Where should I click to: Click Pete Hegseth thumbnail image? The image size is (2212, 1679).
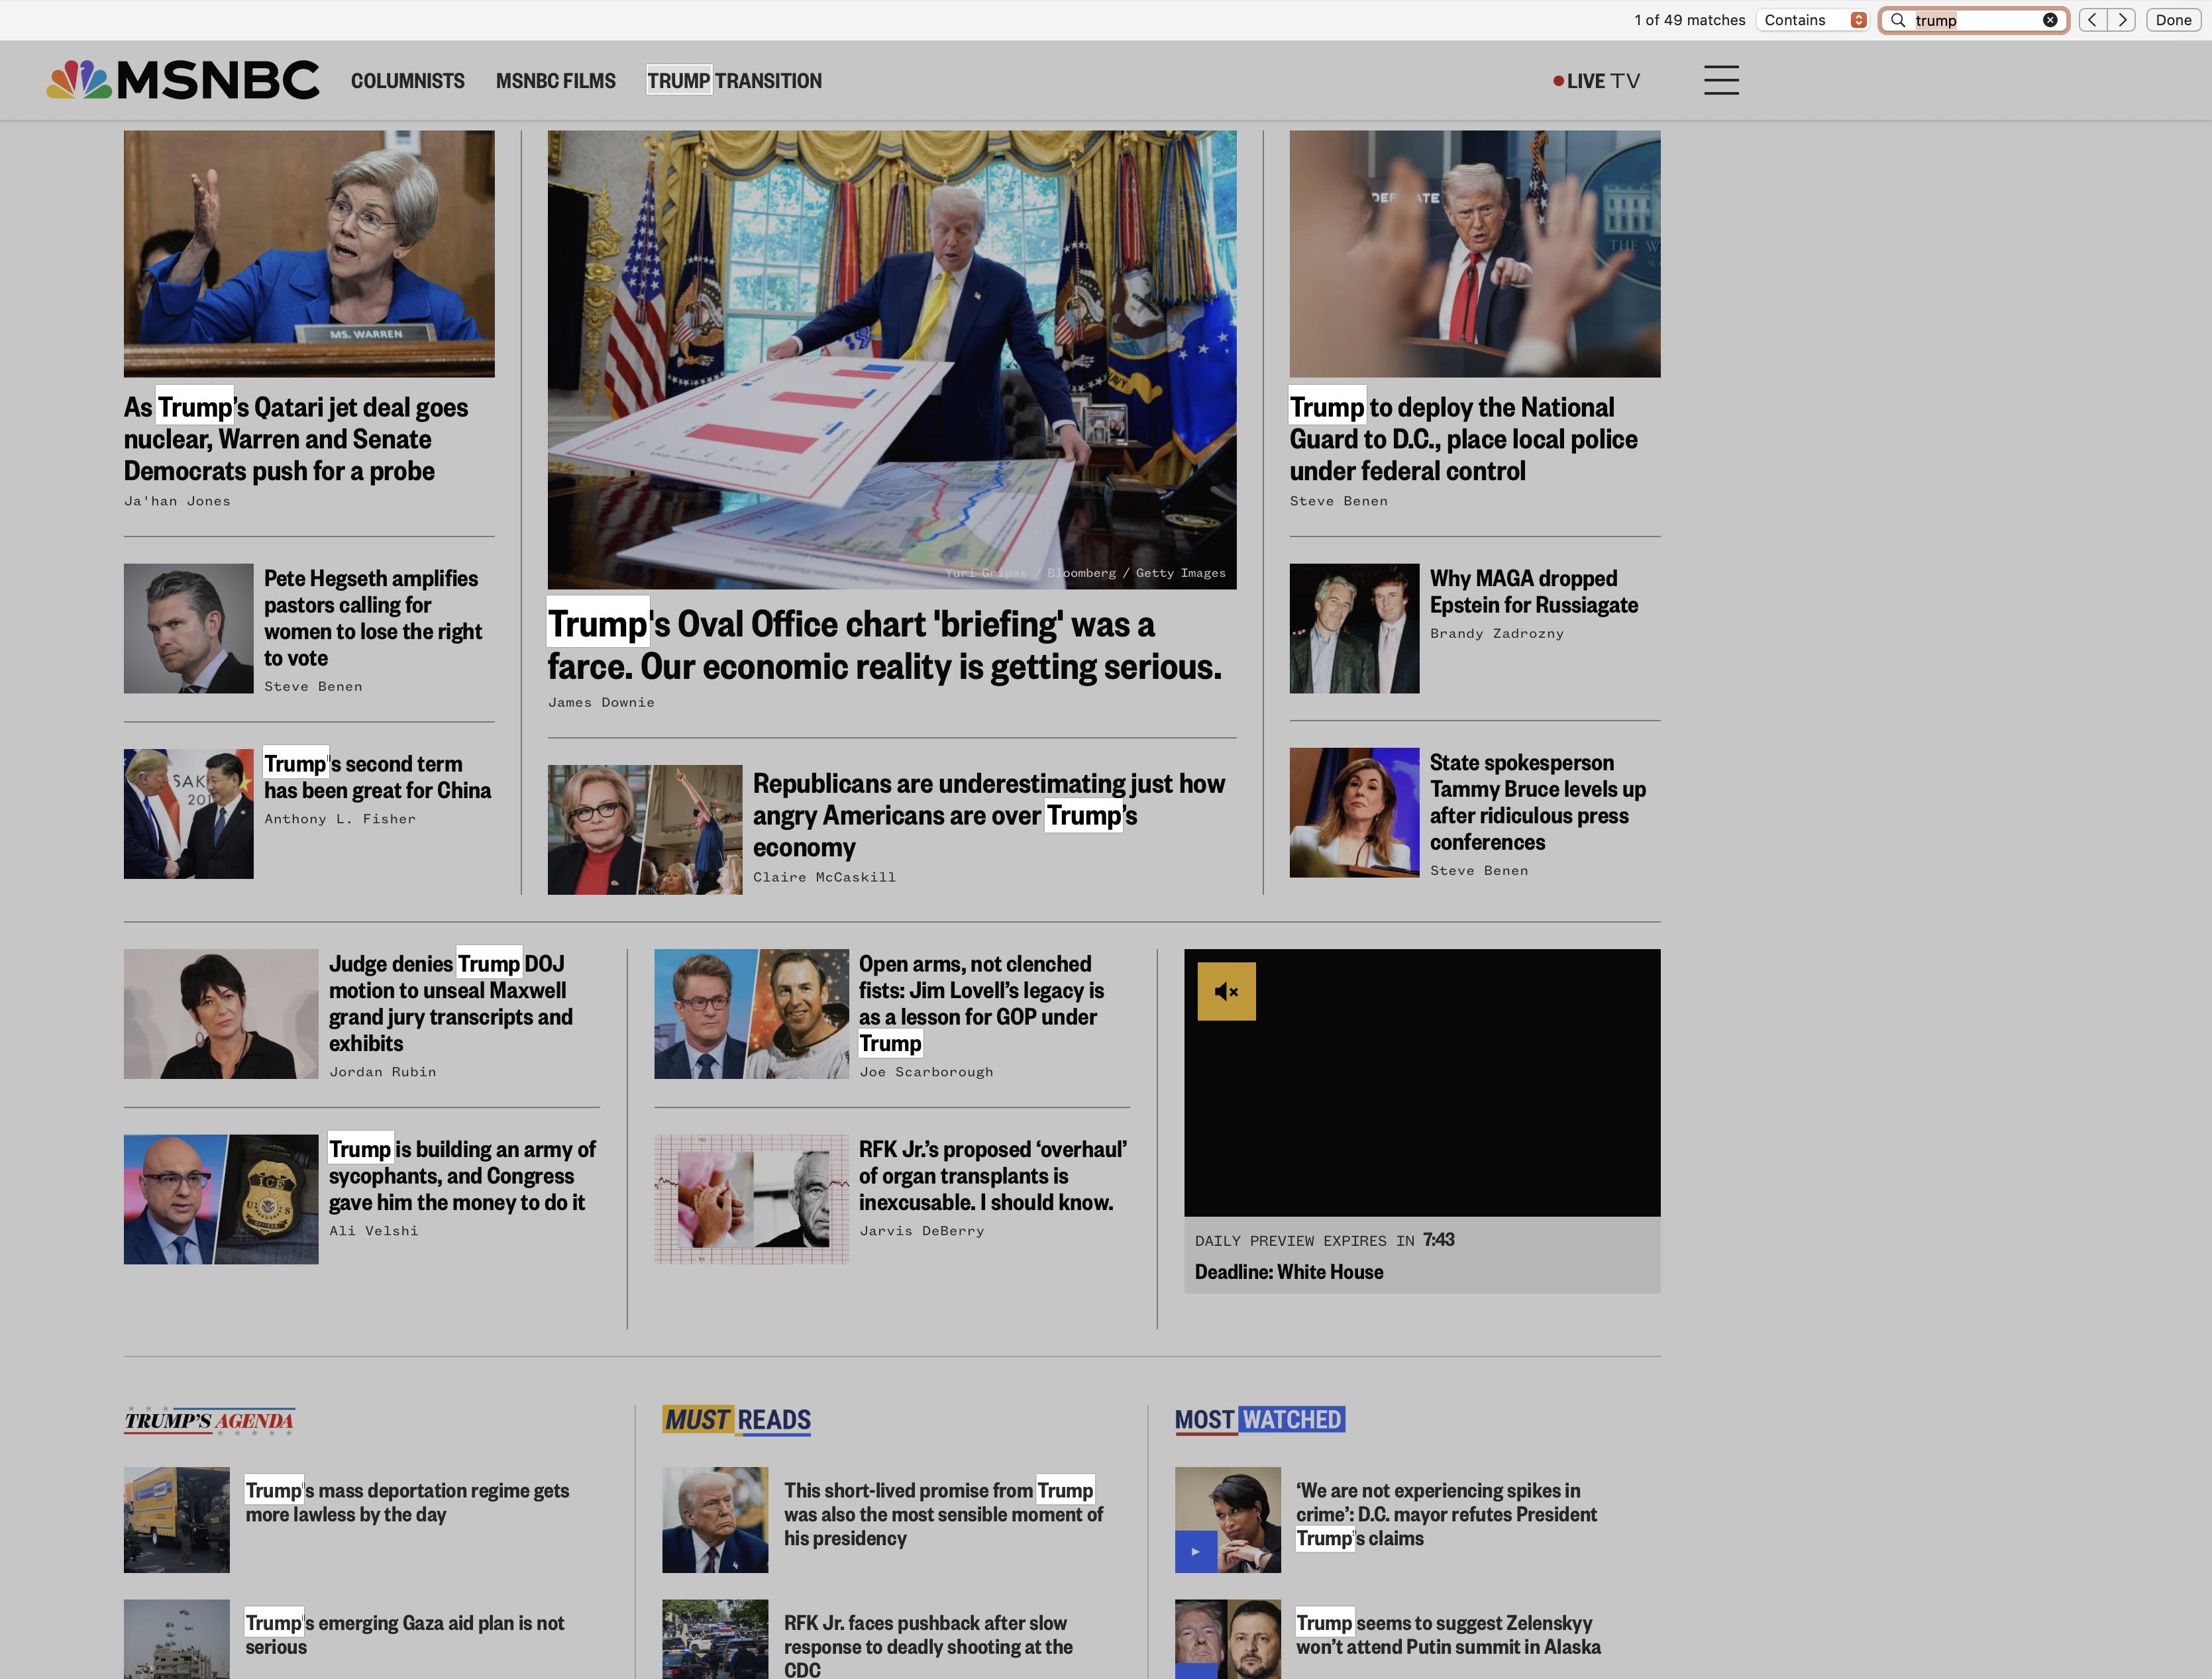(188, 629)
